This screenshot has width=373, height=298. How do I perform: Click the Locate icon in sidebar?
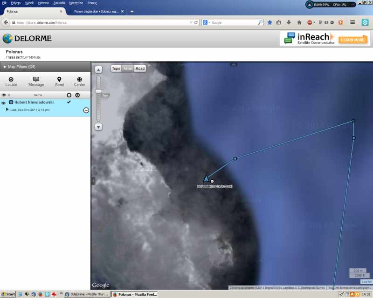click(11, 80)
